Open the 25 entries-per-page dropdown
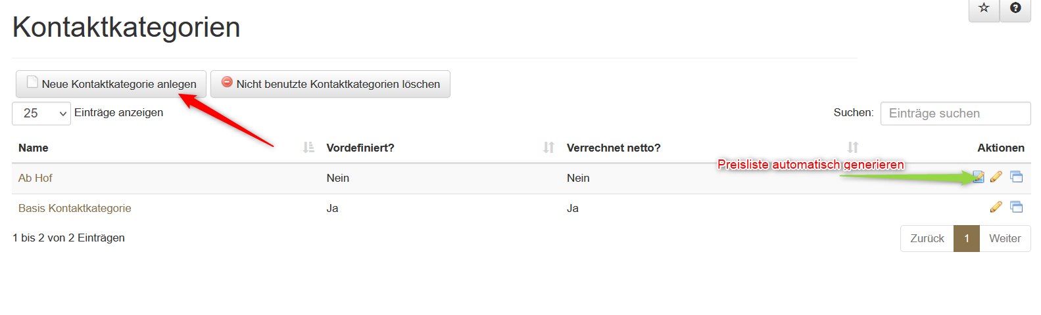Image resolution: width=1041 pixels, height=315 pixels. [41, 114]
